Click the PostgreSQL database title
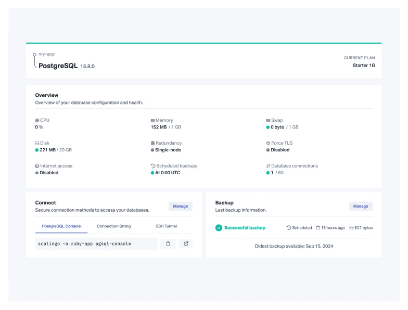The image size is (408, 310). tap(58, 66)
